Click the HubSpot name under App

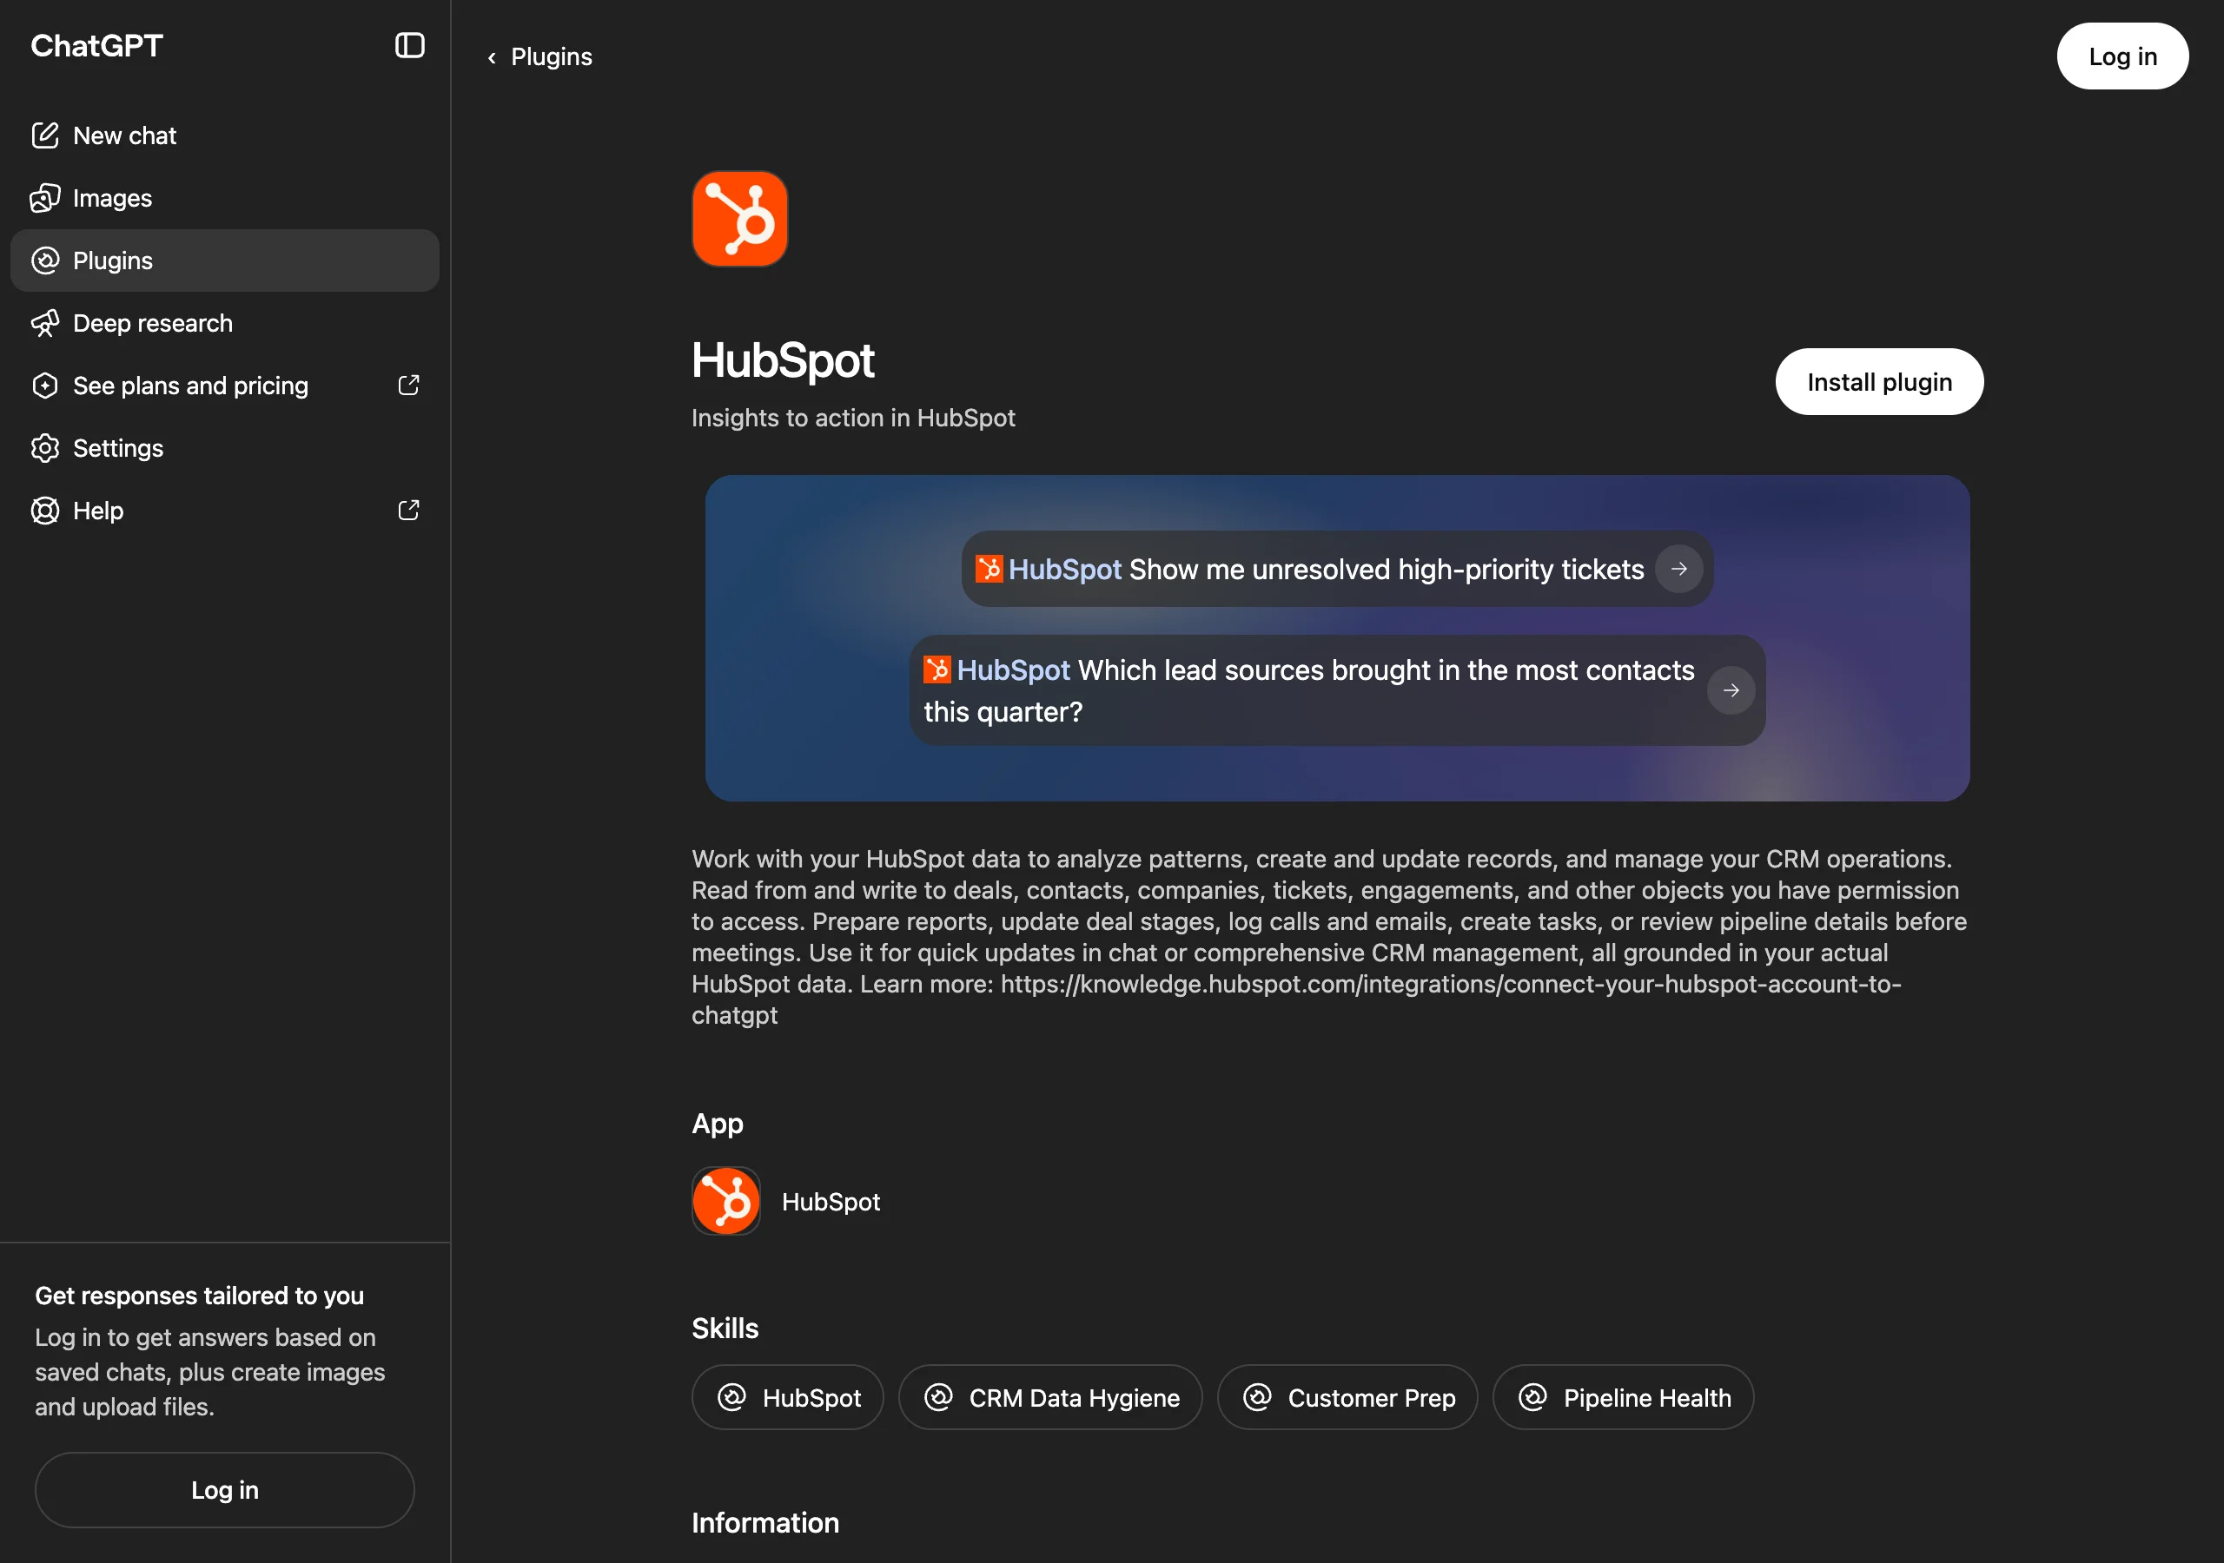[831, 1202]
